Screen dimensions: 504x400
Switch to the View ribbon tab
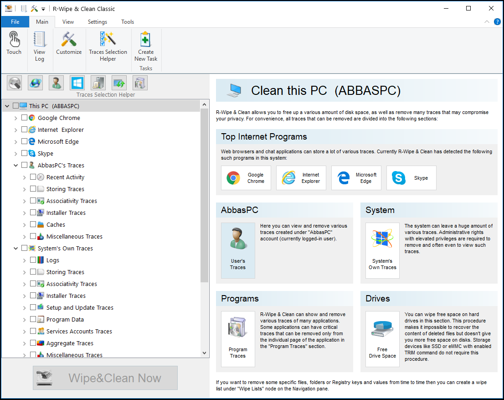[x=68, y=22]
